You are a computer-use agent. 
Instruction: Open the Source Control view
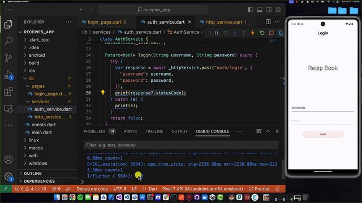click(x=8, y=58)
